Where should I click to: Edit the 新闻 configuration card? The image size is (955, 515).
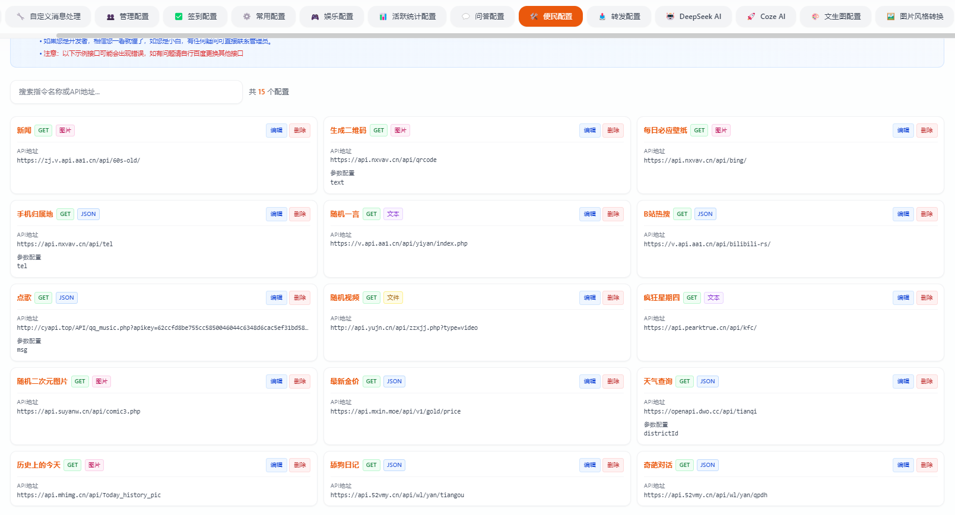click(x=277, y=131)
